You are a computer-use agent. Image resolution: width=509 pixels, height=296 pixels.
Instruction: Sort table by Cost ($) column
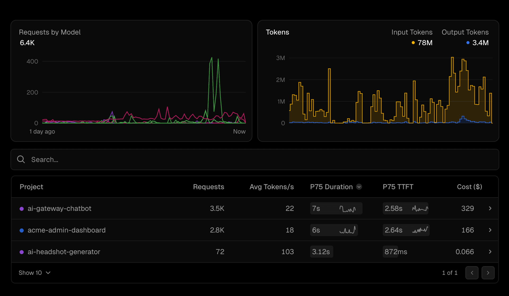point(469,187)
